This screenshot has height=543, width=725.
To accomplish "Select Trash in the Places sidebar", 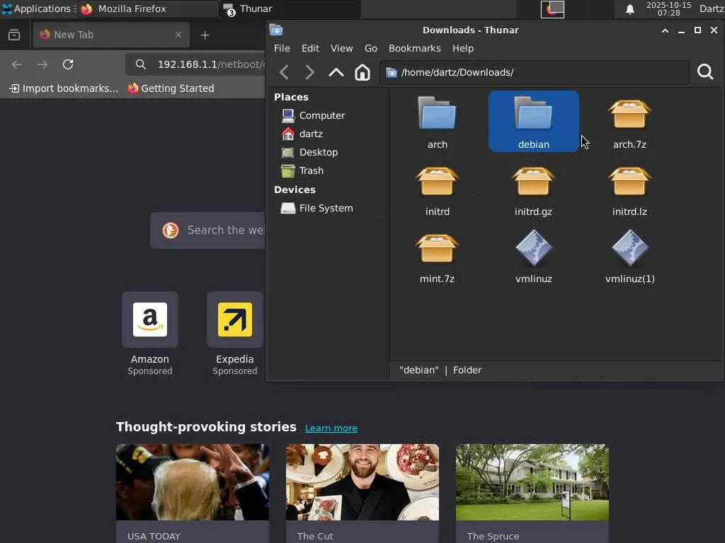I will click(x=311, y=170).
